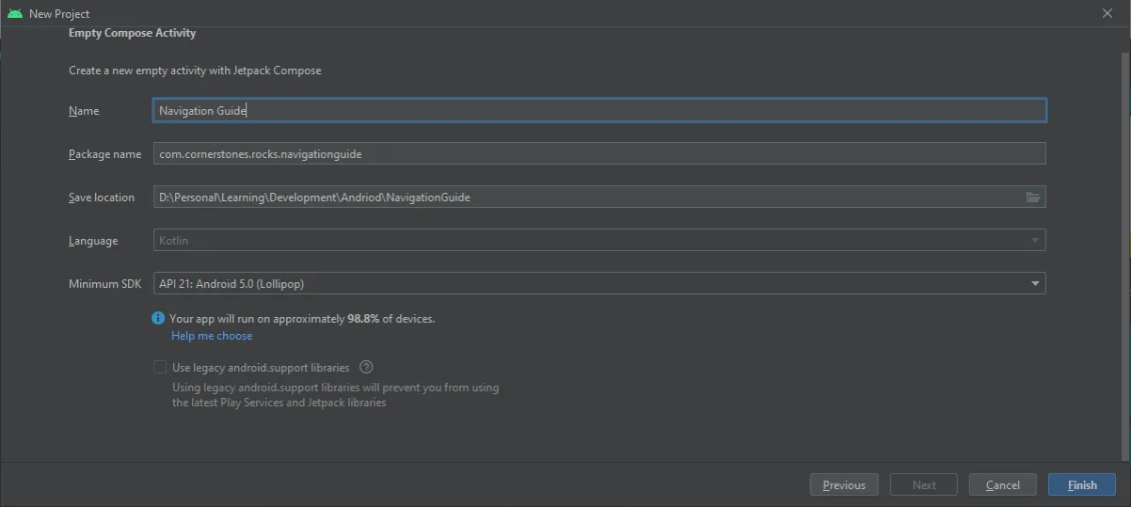Close the New Project dialog
This screenshot has width=1131, height=507.
pyautogui.click(x=1107, y=13)
